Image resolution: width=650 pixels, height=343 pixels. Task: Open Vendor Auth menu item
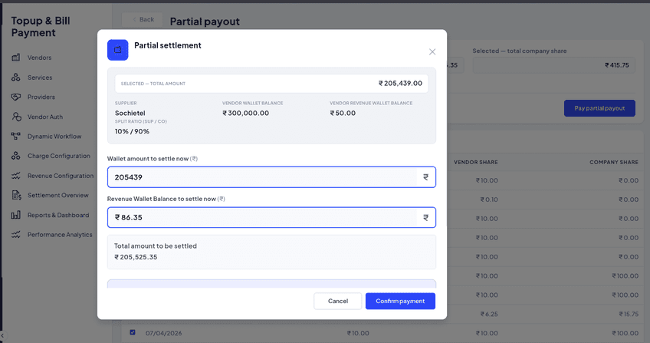[44, 117]
